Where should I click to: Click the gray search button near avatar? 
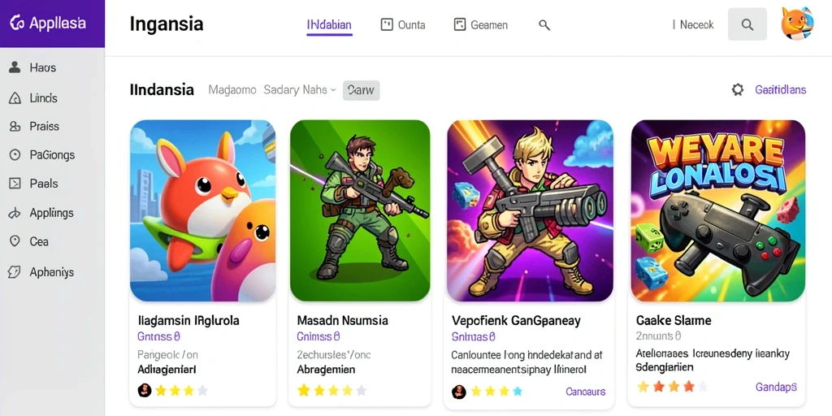click(747, 24)
